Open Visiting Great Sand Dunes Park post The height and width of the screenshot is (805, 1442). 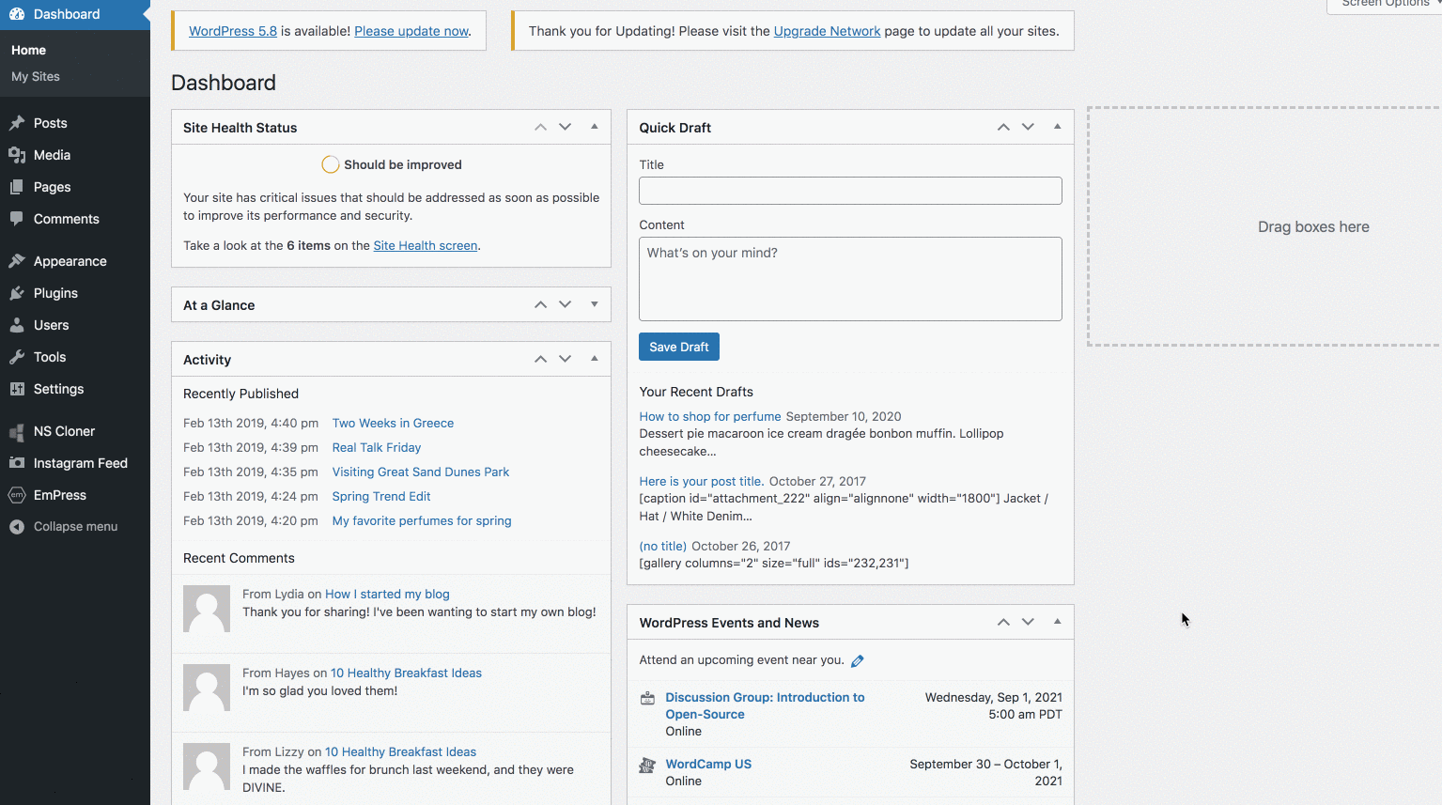pyautogui.click(x=421, y=472)
